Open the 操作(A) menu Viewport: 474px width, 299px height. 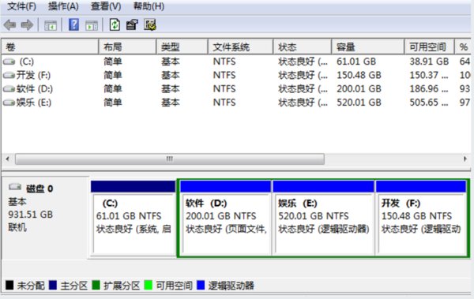63,6
